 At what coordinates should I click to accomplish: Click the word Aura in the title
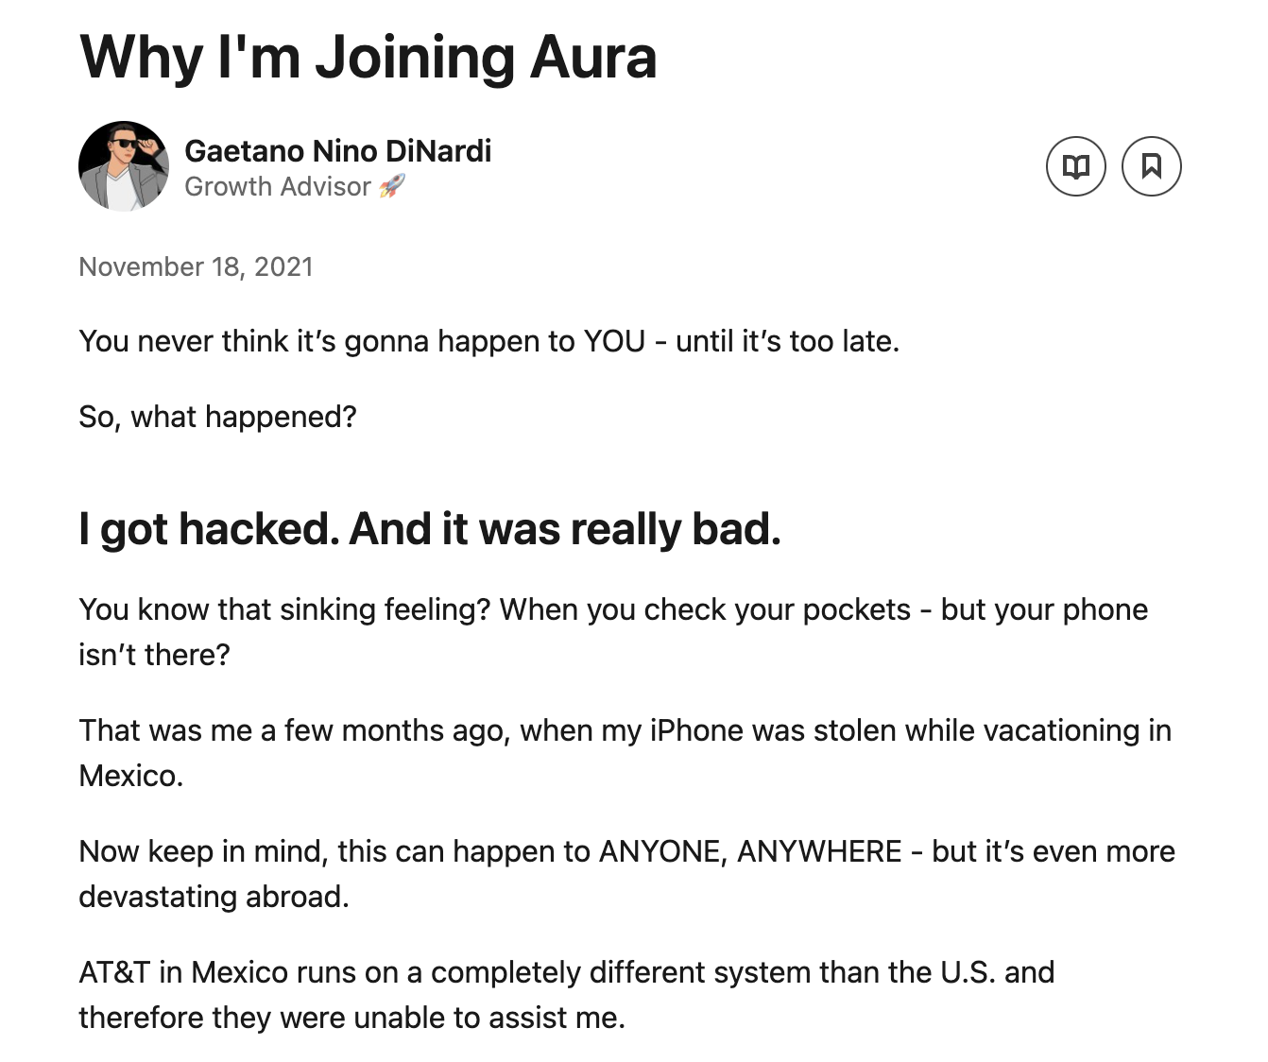[x=592, y=57]
